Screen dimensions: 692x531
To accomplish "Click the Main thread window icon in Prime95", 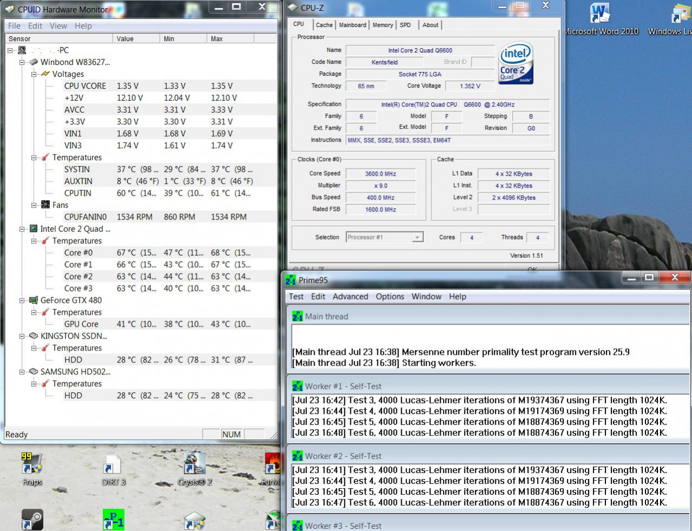I will (297, 316).
